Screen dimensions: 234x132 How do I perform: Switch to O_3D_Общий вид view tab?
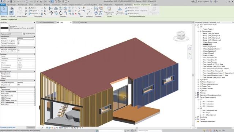point(82,22)
